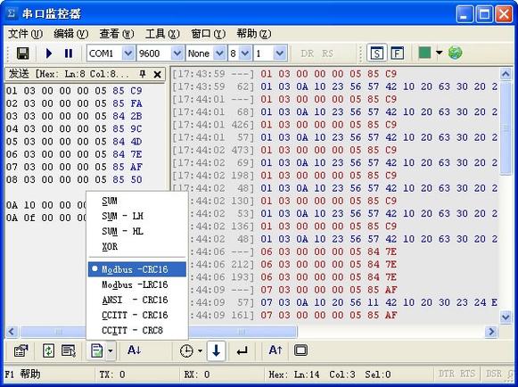
Task: Close the send panel with X
Action: (158, 74)
